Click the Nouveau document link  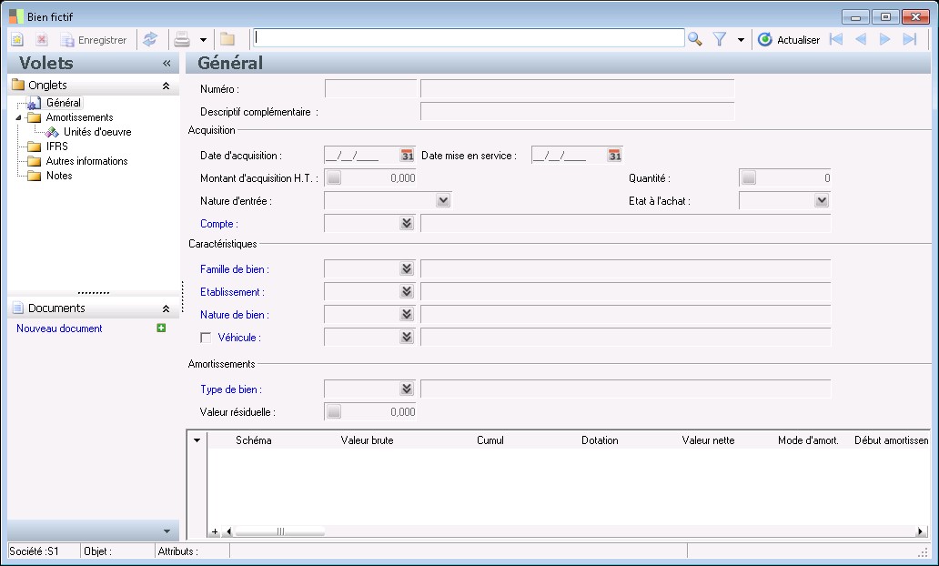pos(59,328)
